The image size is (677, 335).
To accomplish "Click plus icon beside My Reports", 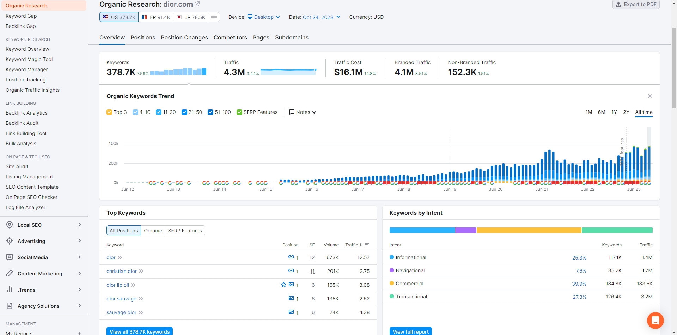I will tap(79, 333).
